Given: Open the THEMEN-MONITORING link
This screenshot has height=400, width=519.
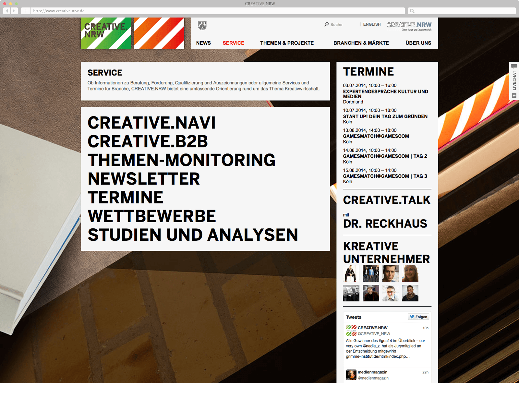Looking at the screenshot, I should (x=182, y=160).
